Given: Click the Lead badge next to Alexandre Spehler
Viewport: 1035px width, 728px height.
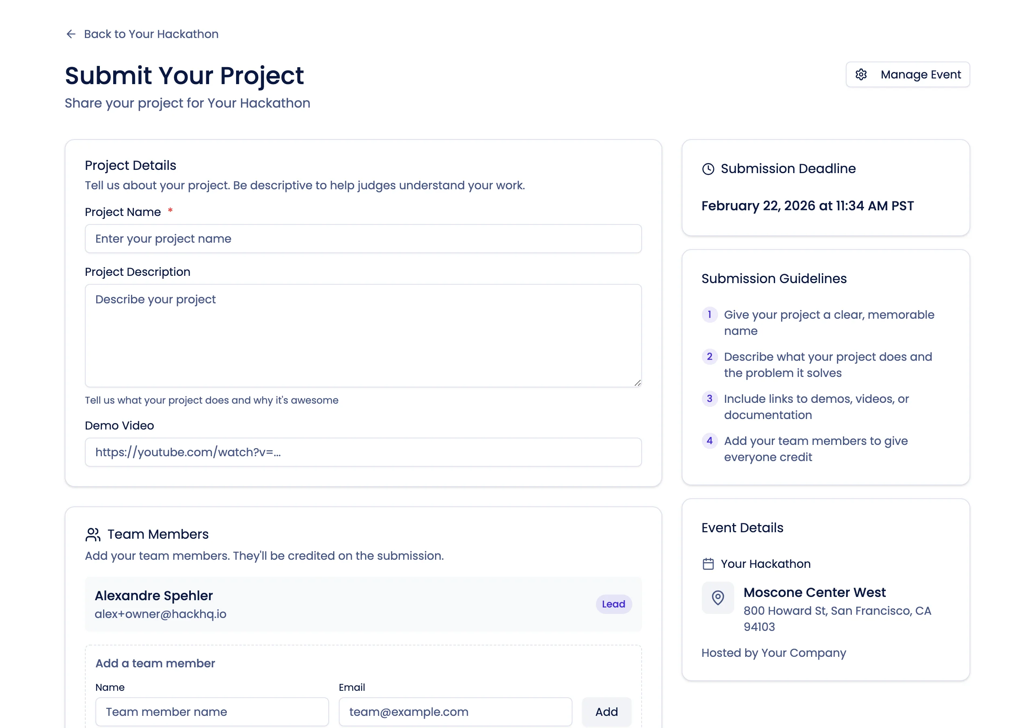Looking at the screenshot, I should [x=613, y=604].
